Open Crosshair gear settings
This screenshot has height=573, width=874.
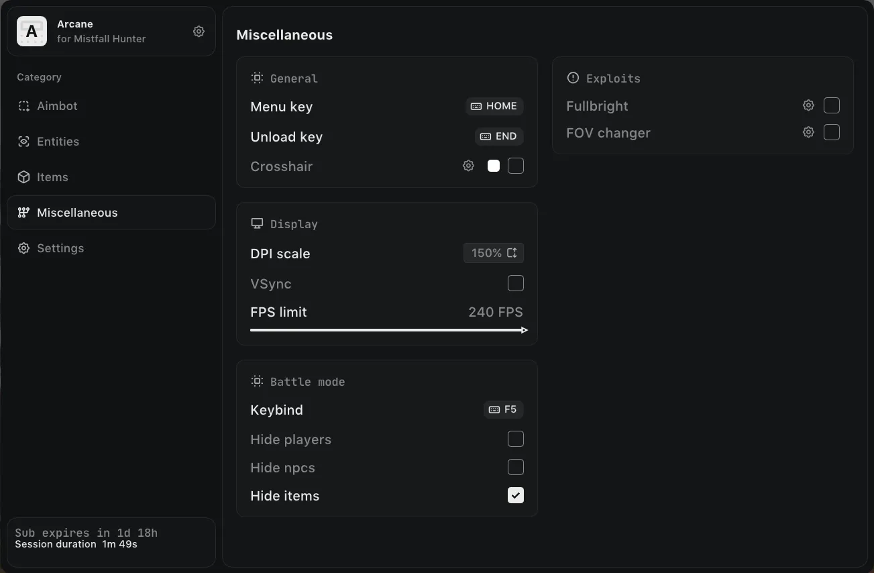coord(468,166)
